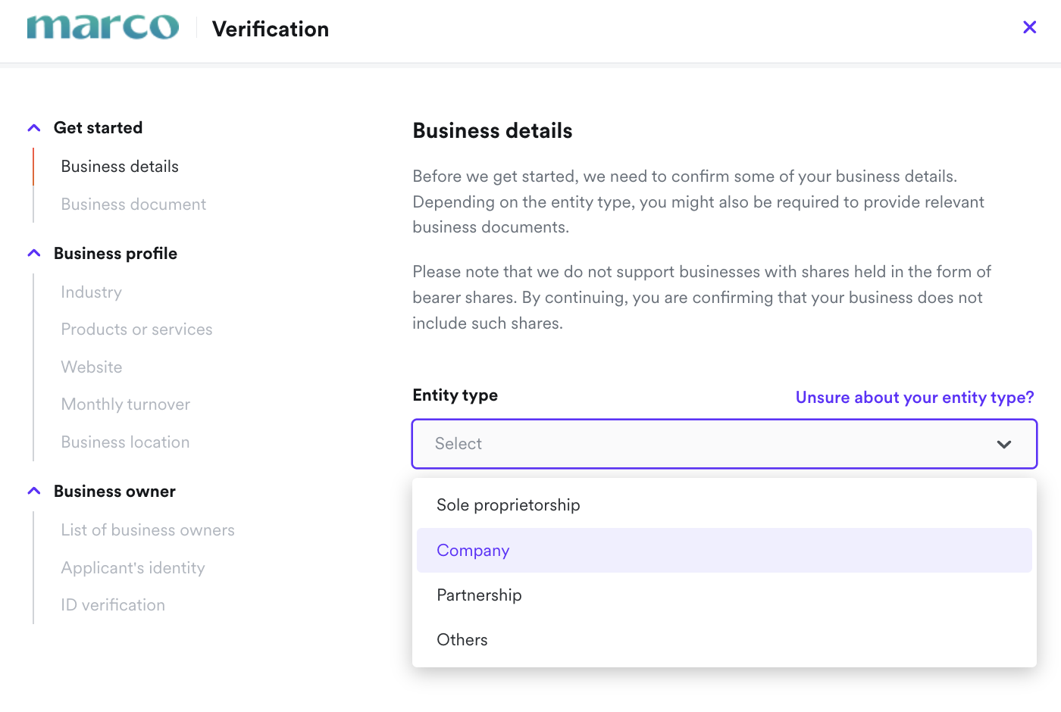Viewport: 1061px width, 712px height.
Task: Open the Unsure about your entity type link
Action: point(914,398)
